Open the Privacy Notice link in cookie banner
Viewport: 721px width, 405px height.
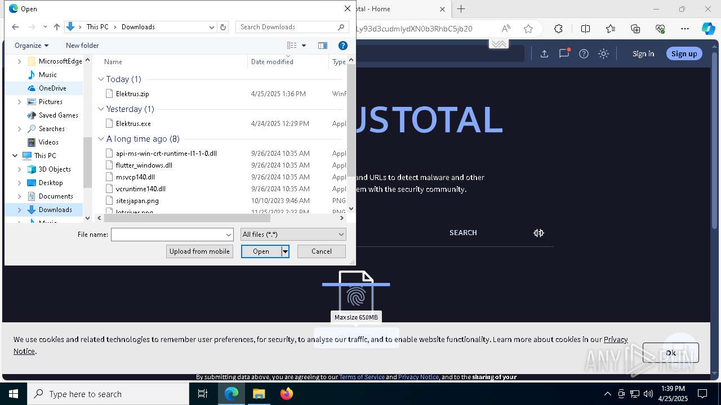click(x=616, y=339)
